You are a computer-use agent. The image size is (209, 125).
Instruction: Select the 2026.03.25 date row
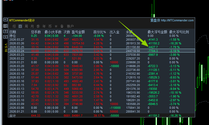[x=101, y=47]
